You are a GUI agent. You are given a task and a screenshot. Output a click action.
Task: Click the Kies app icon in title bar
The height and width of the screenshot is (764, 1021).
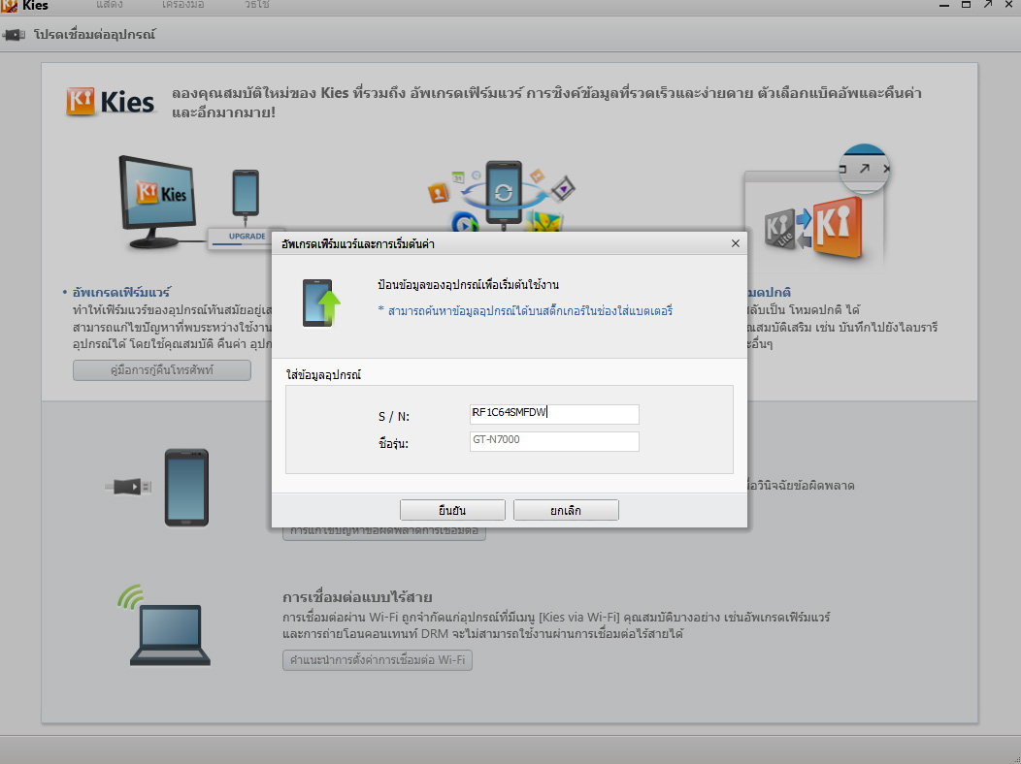[x=9, y=5]
